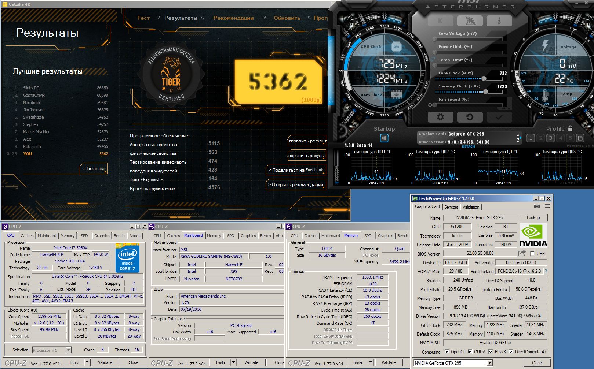This screenshot has height=369, width=594.
Task: Click the GPU-Z Name field NVIDIA GeForce GTX 295
Action: point(480,218)
